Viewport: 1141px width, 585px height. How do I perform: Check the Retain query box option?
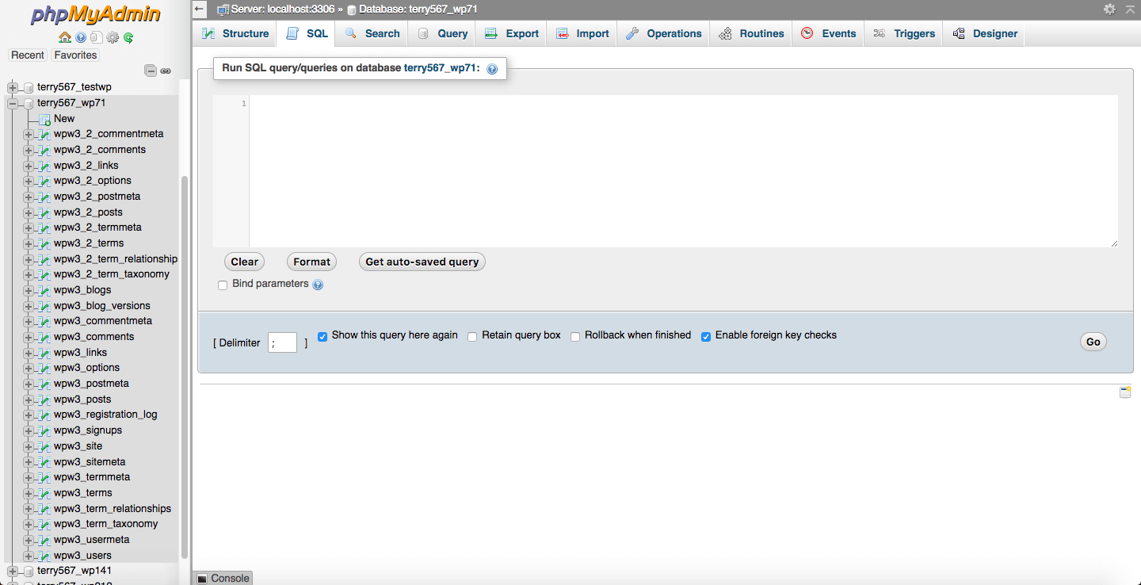click(x=472, y=336)
